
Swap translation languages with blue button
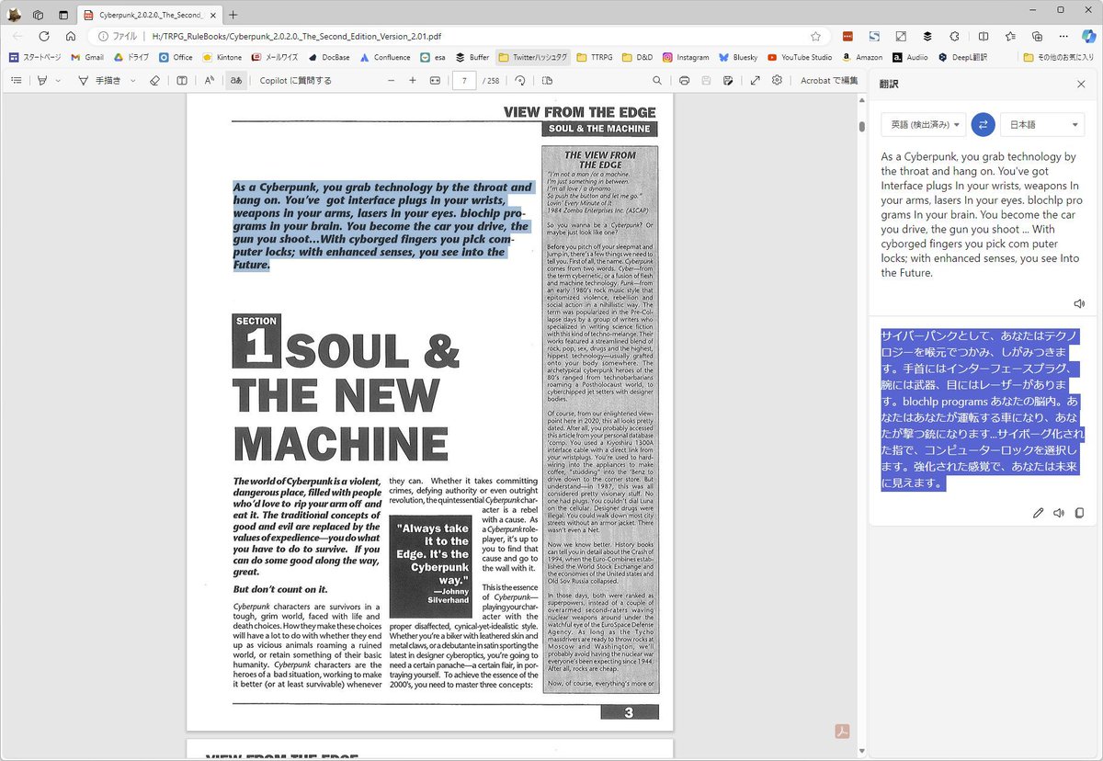983,124
